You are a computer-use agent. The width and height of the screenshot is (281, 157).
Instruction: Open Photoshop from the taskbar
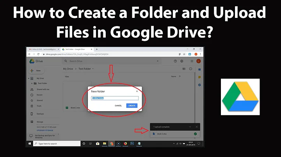pos(132,143)
